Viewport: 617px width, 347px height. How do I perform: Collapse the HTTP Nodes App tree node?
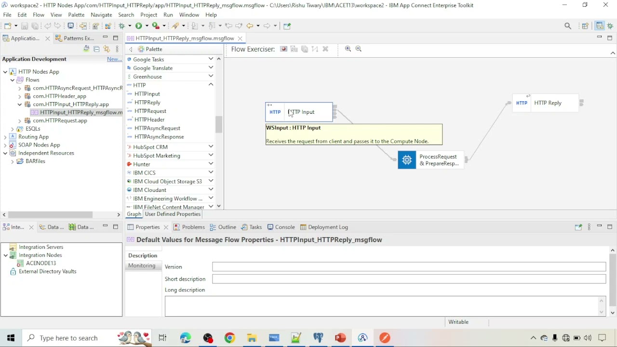tap(5, 72)
